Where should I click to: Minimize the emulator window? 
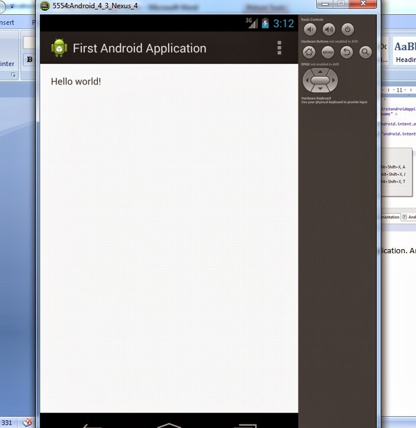(325, 4)
